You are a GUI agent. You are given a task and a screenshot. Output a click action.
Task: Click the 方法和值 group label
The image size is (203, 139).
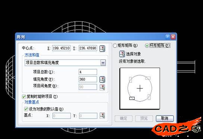click(32, 55)
